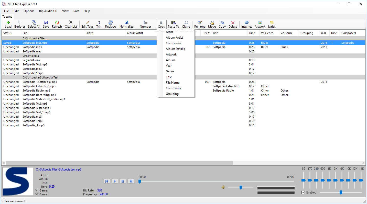Screen dimensions: 367x204
Task: Select Album Details in dropdown menu
Action: tap(176, 49)
